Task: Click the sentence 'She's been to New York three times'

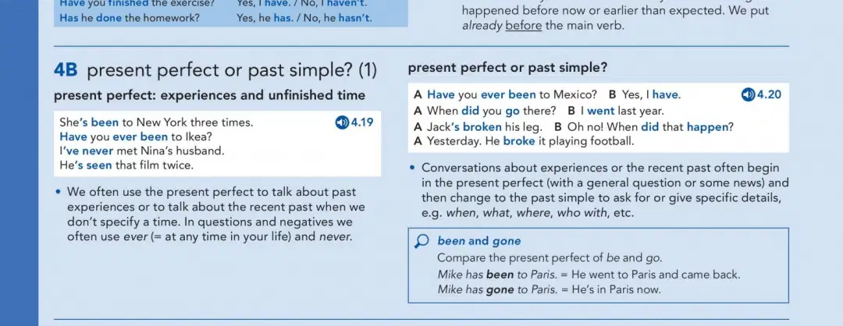Action: coord(156,122)
